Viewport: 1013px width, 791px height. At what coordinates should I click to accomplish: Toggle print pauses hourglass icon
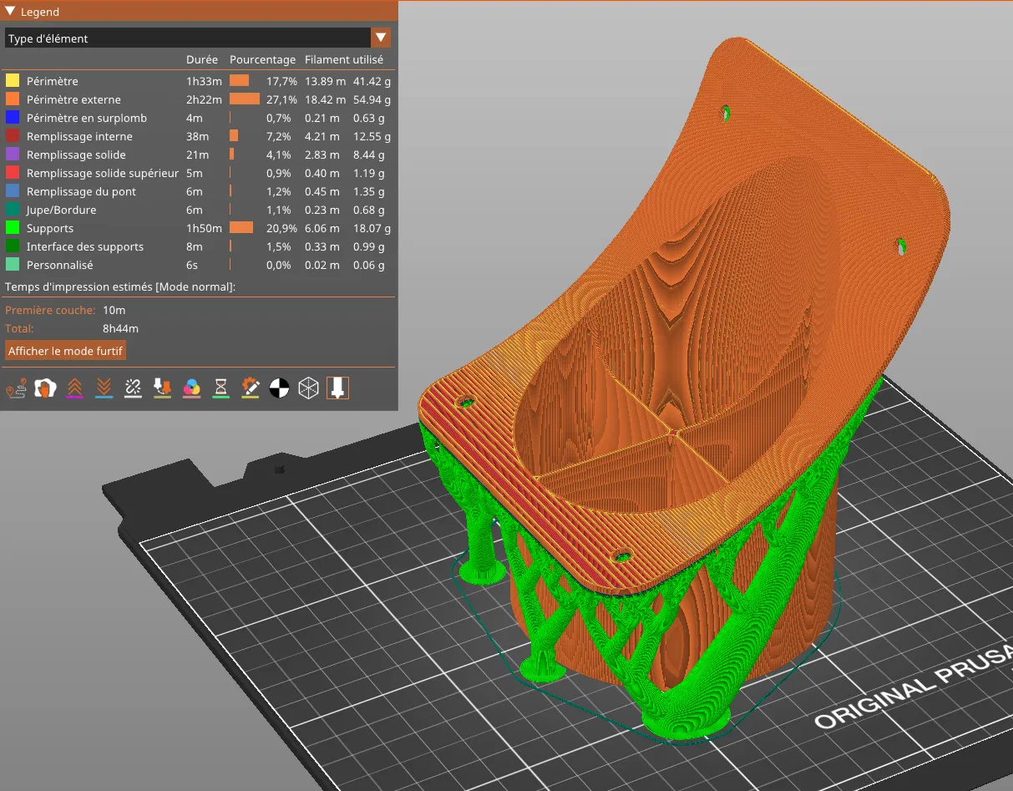220,388
